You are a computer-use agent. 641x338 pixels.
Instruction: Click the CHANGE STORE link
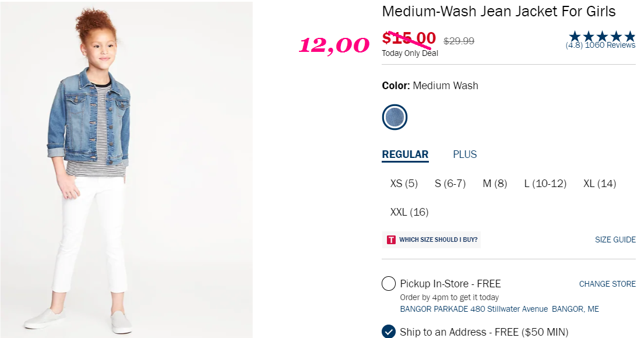(607, 284)
